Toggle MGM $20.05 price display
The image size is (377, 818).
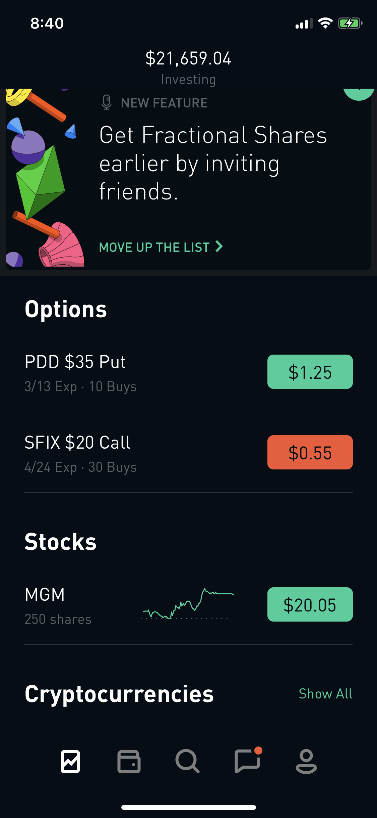point(310,604)
